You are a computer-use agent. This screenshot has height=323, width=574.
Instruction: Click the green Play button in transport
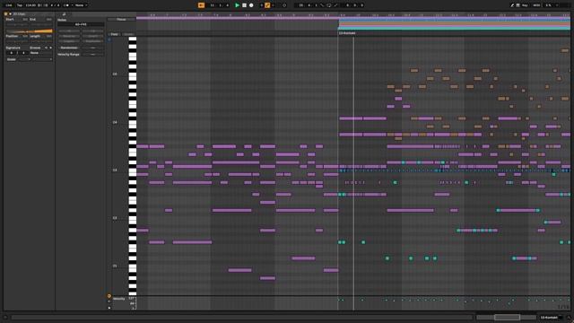click(x=237, y=5)
